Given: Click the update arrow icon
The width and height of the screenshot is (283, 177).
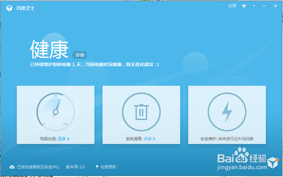Looking at the screenshot, I should click(x=97, y=167).
